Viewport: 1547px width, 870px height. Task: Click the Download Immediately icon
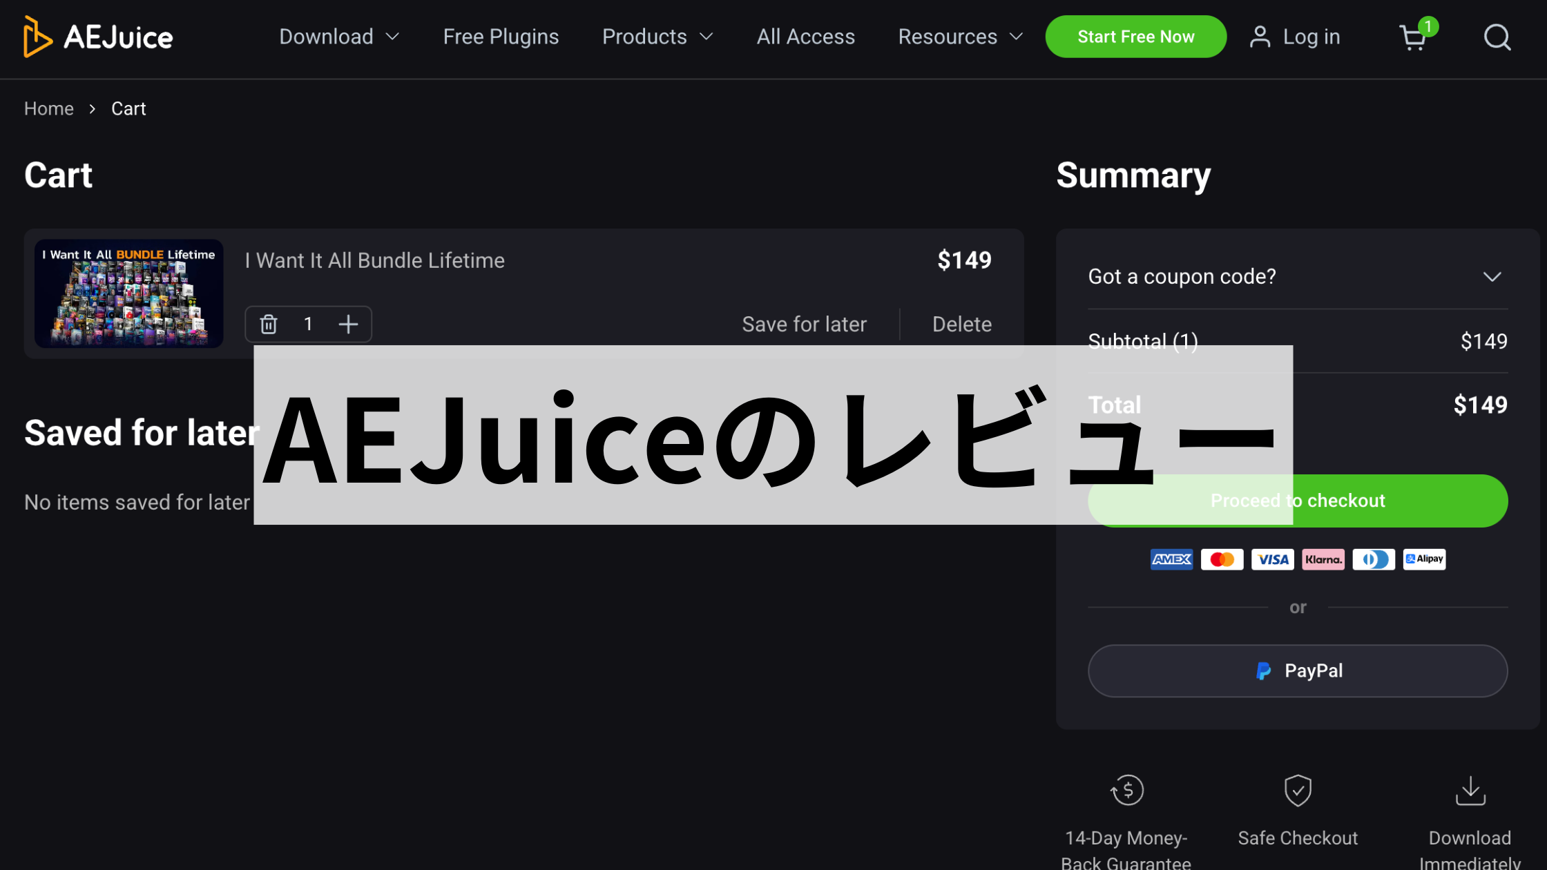tap(1470, 791)
